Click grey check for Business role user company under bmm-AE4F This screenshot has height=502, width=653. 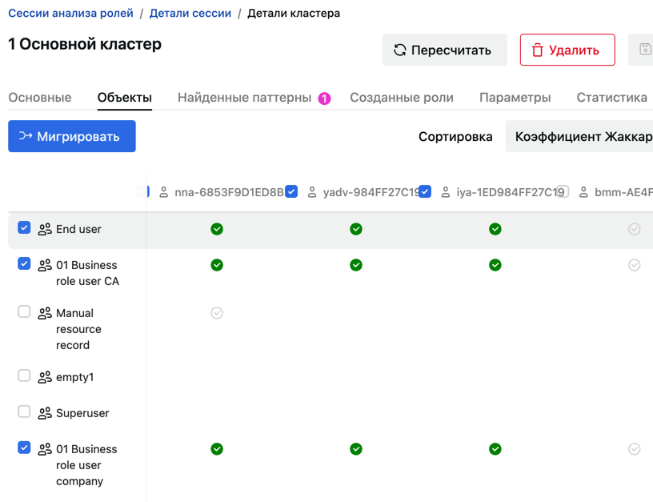635,449
